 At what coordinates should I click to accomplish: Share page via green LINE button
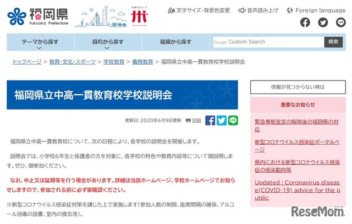point(233,120)
